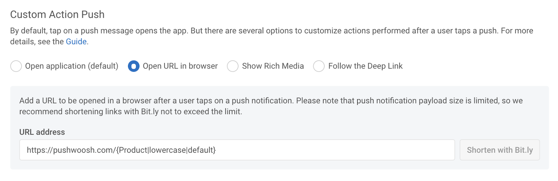This screenshot has height=181, width=558.
Task: Click the https://pushwoosh.com/ part of the URL
Action: [71, 150]
